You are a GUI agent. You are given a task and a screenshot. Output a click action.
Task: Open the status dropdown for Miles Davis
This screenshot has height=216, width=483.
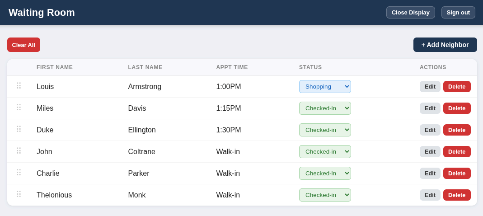(x=325, y=108)
